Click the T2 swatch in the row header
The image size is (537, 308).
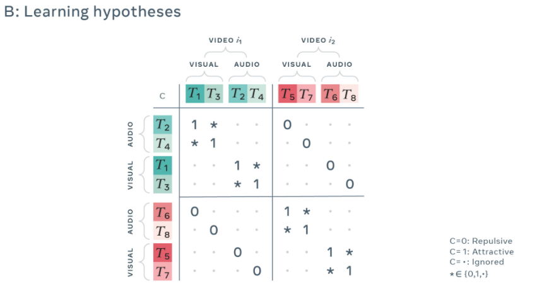tap(163, 125)
